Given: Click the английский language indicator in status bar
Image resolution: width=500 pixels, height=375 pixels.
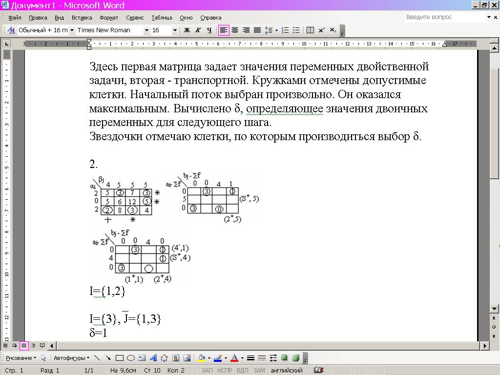Looking at the screenshot, I should pos(286,371).
